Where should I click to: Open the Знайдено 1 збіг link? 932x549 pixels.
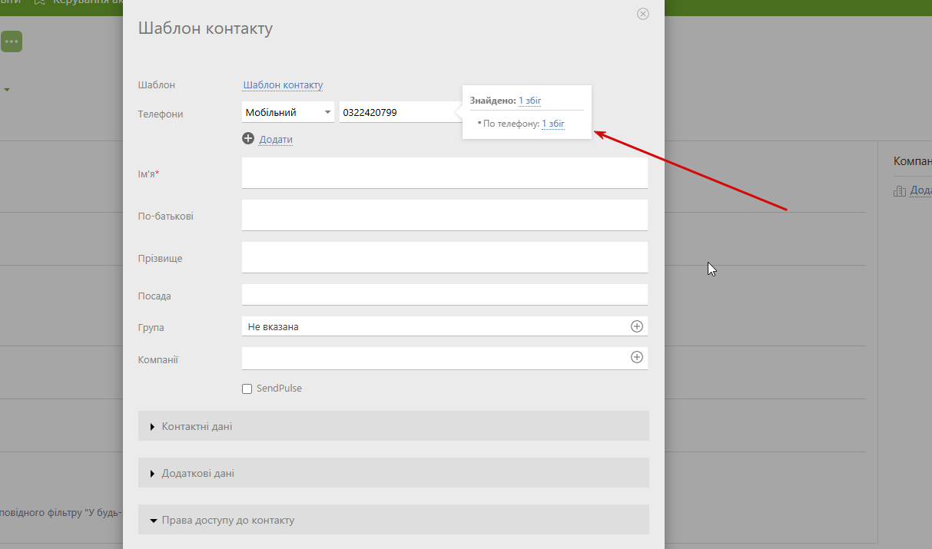click(529, 101)
